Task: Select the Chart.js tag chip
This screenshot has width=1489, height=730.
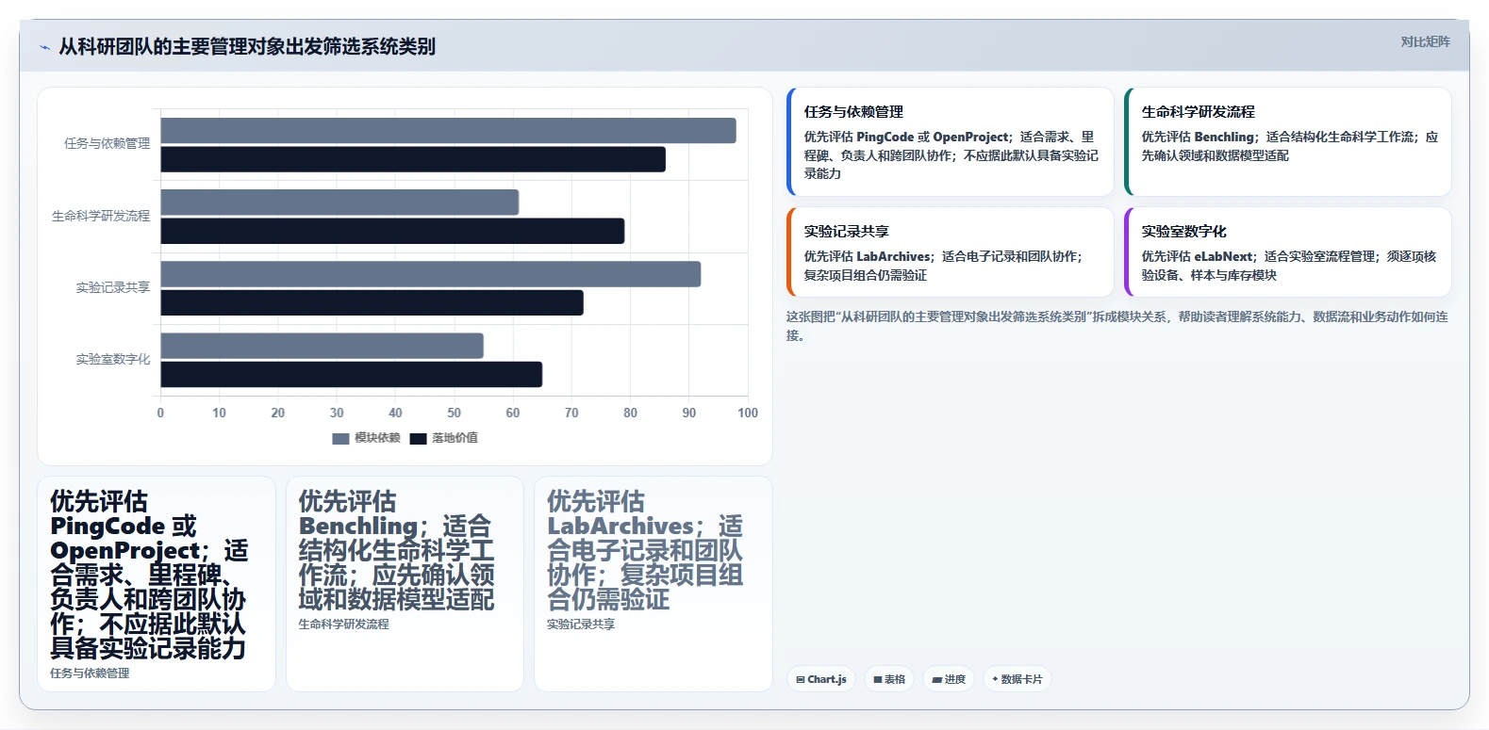Action: pos(821,679)
